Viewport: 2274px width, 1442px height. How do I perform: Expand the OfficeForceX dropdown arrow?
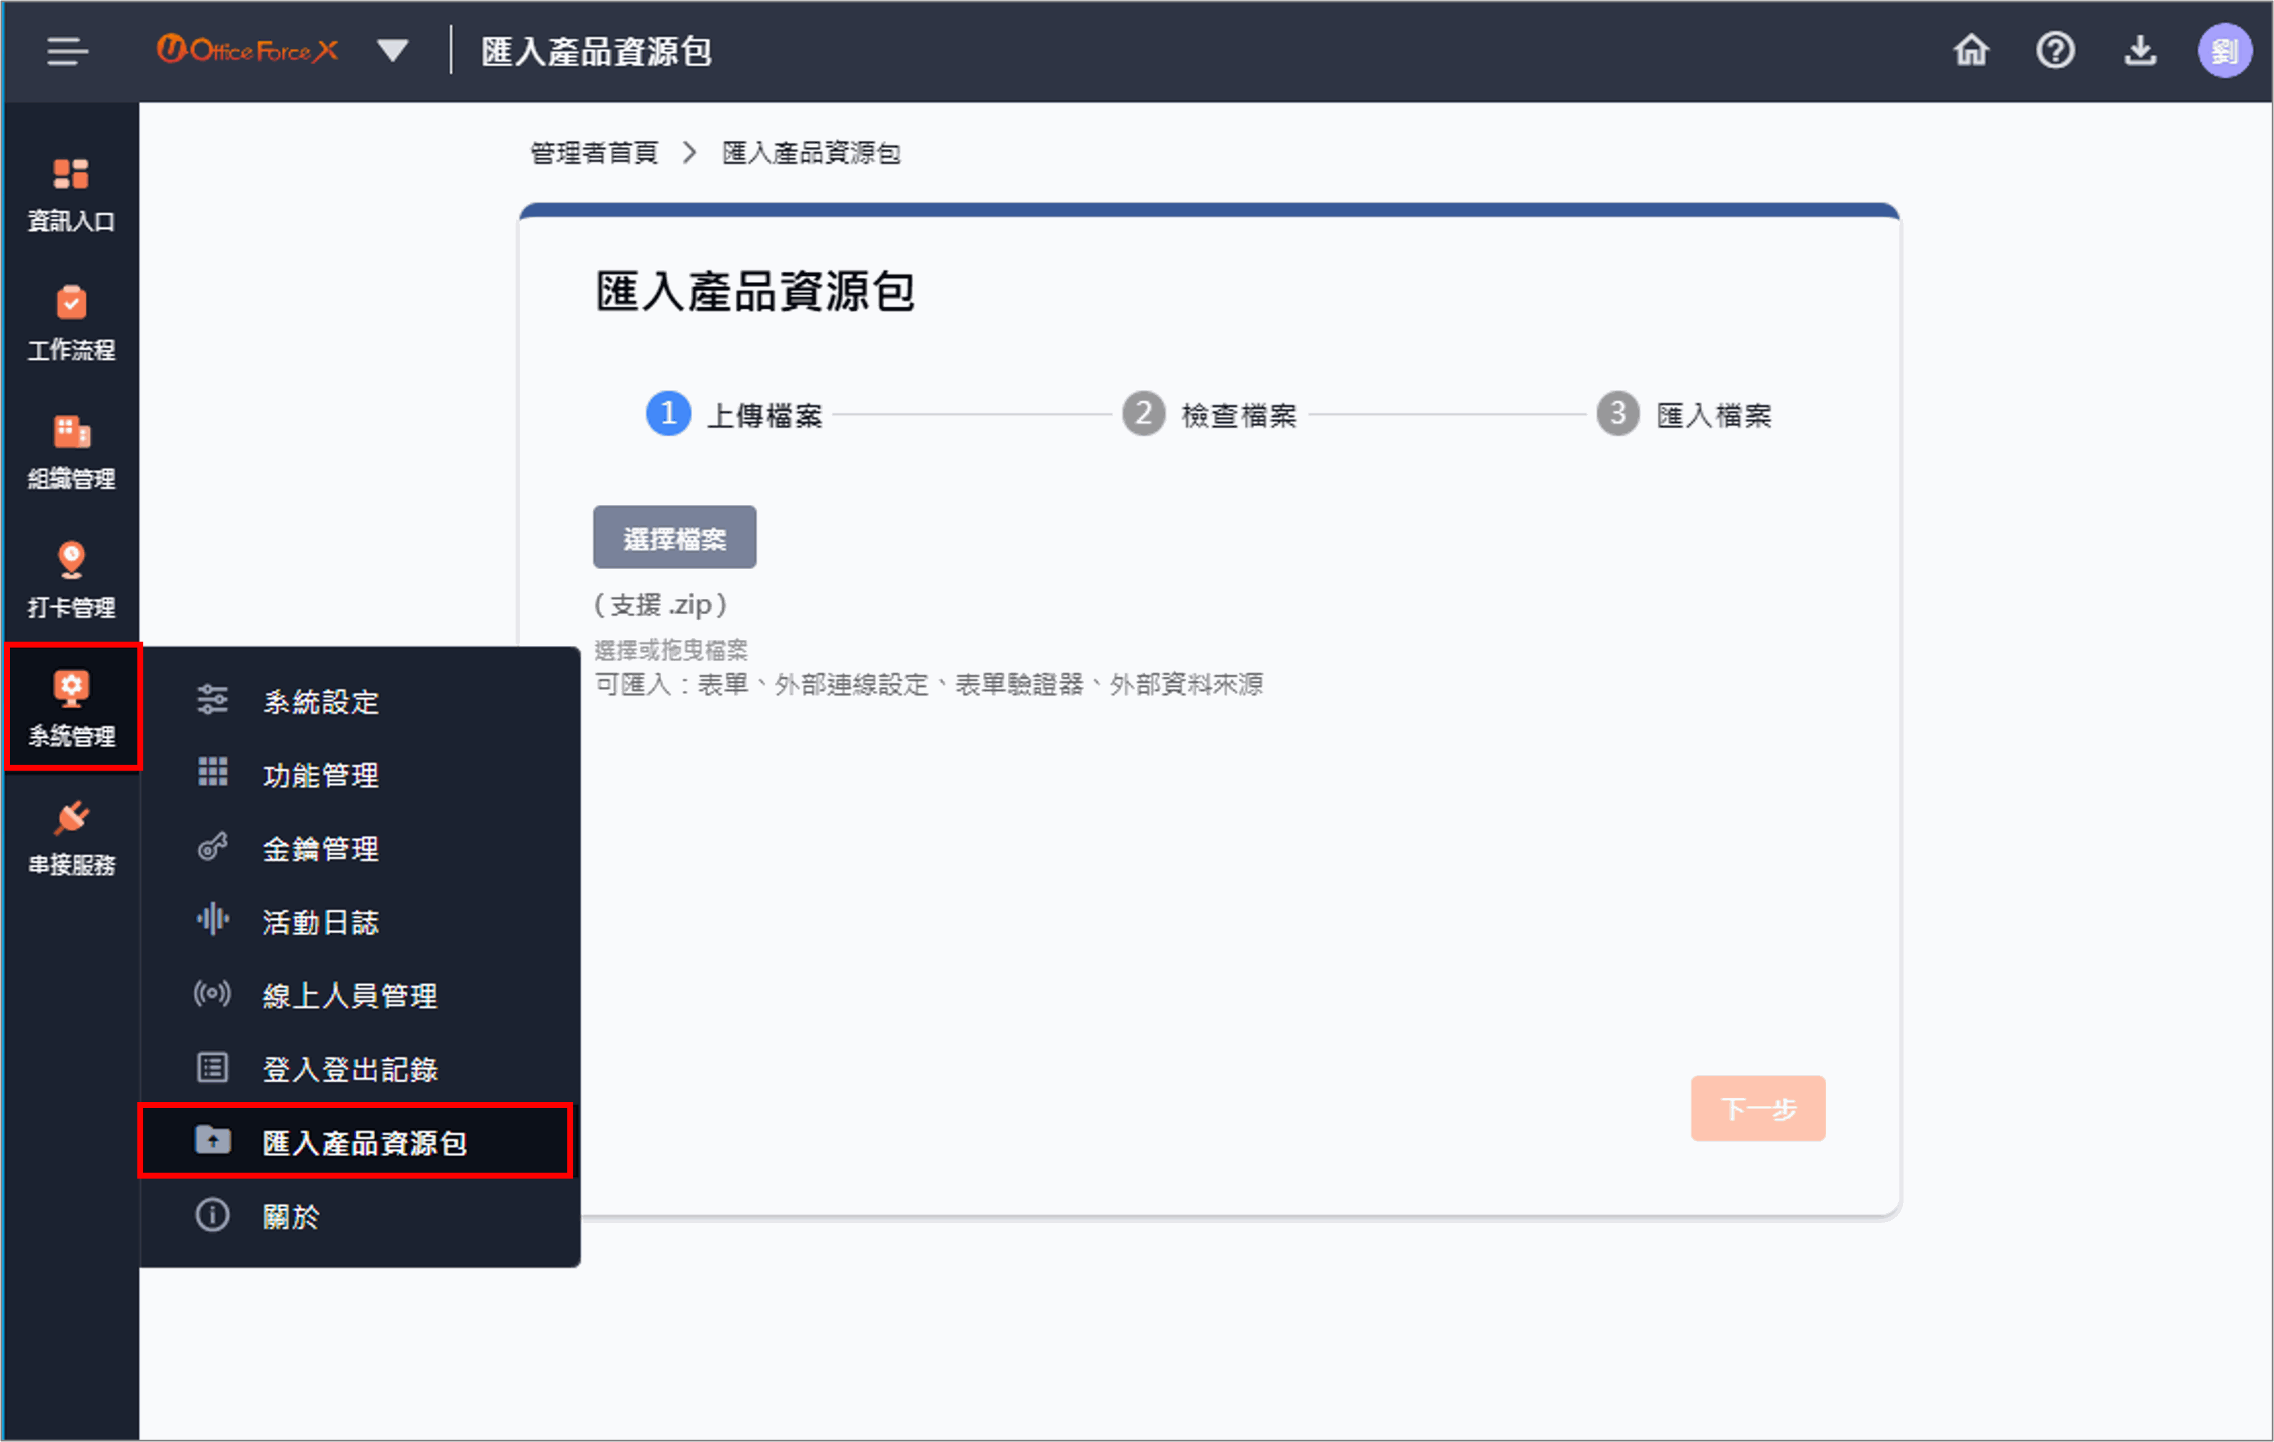point(392,51)
